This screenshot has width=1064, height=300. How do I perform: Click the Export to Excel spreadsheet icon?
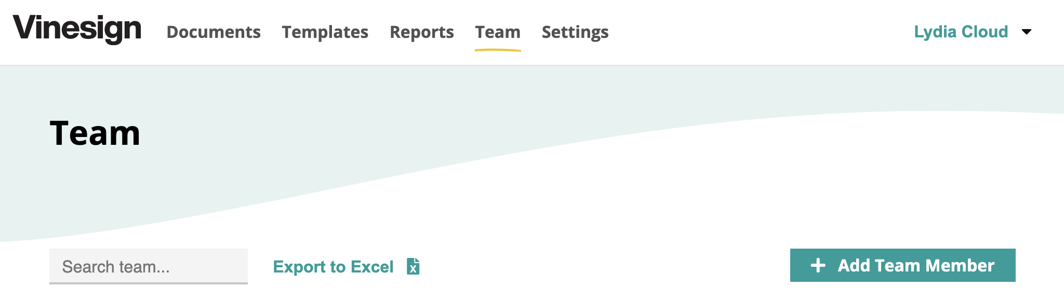(413, 267)
